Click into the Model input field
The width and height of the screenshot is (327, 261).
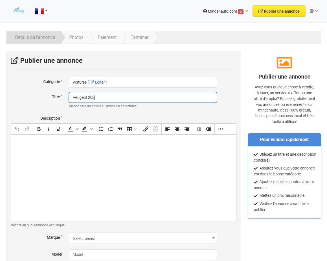coord(143,255)
